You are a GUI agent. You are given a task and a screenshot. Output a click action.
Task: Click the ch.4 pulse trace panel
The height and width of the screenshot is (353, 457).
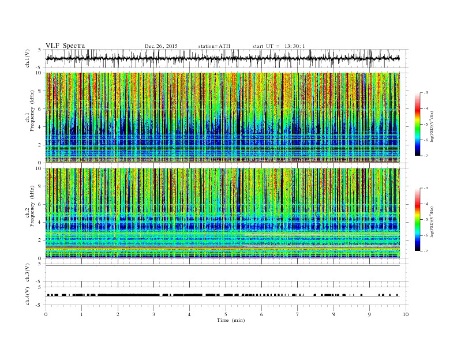(227, 296)
